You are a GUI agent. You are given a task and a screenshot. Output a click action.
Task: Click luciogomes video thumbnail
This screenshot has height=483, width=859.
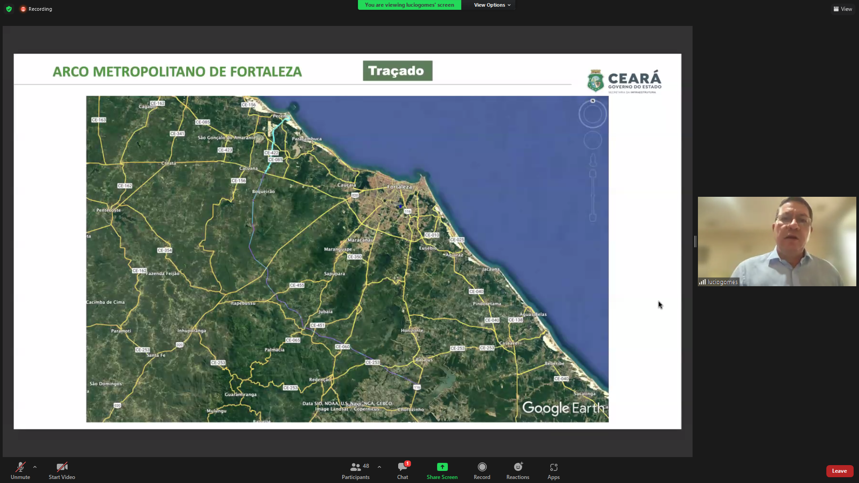[777, 241]
